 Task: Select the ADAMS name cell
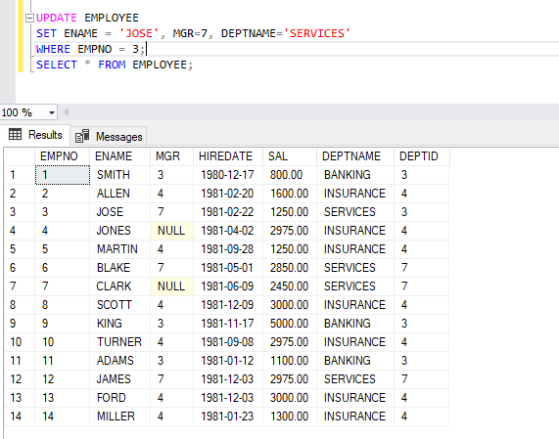pyautogui.click(x=119, y=361)
